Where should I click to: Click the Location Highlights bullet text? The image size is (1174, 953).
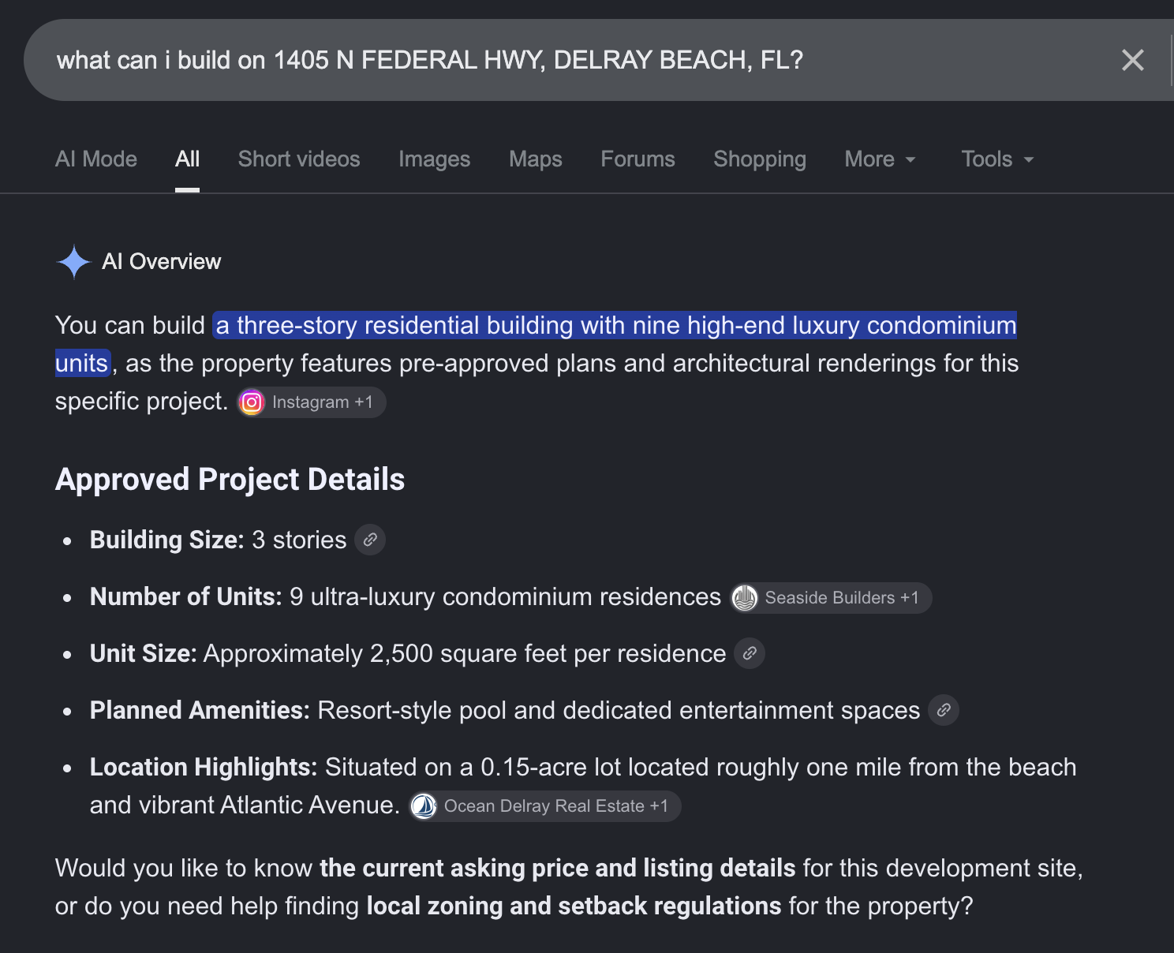[x=583, y=786]
